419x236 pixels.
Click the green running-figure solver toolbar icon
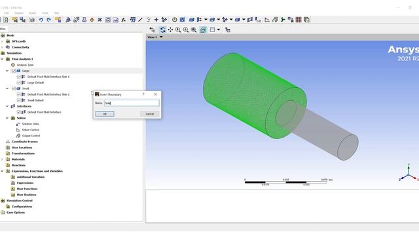tap(283, 20)
